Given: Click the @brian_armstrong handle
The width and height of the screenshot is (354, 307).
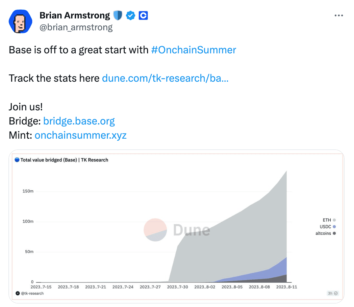Looking at the screenshot, I should click(76, 27).
